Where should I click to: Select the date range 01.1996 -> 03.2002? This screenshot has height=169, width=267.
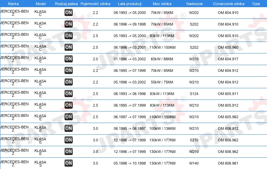coord(130,59)
